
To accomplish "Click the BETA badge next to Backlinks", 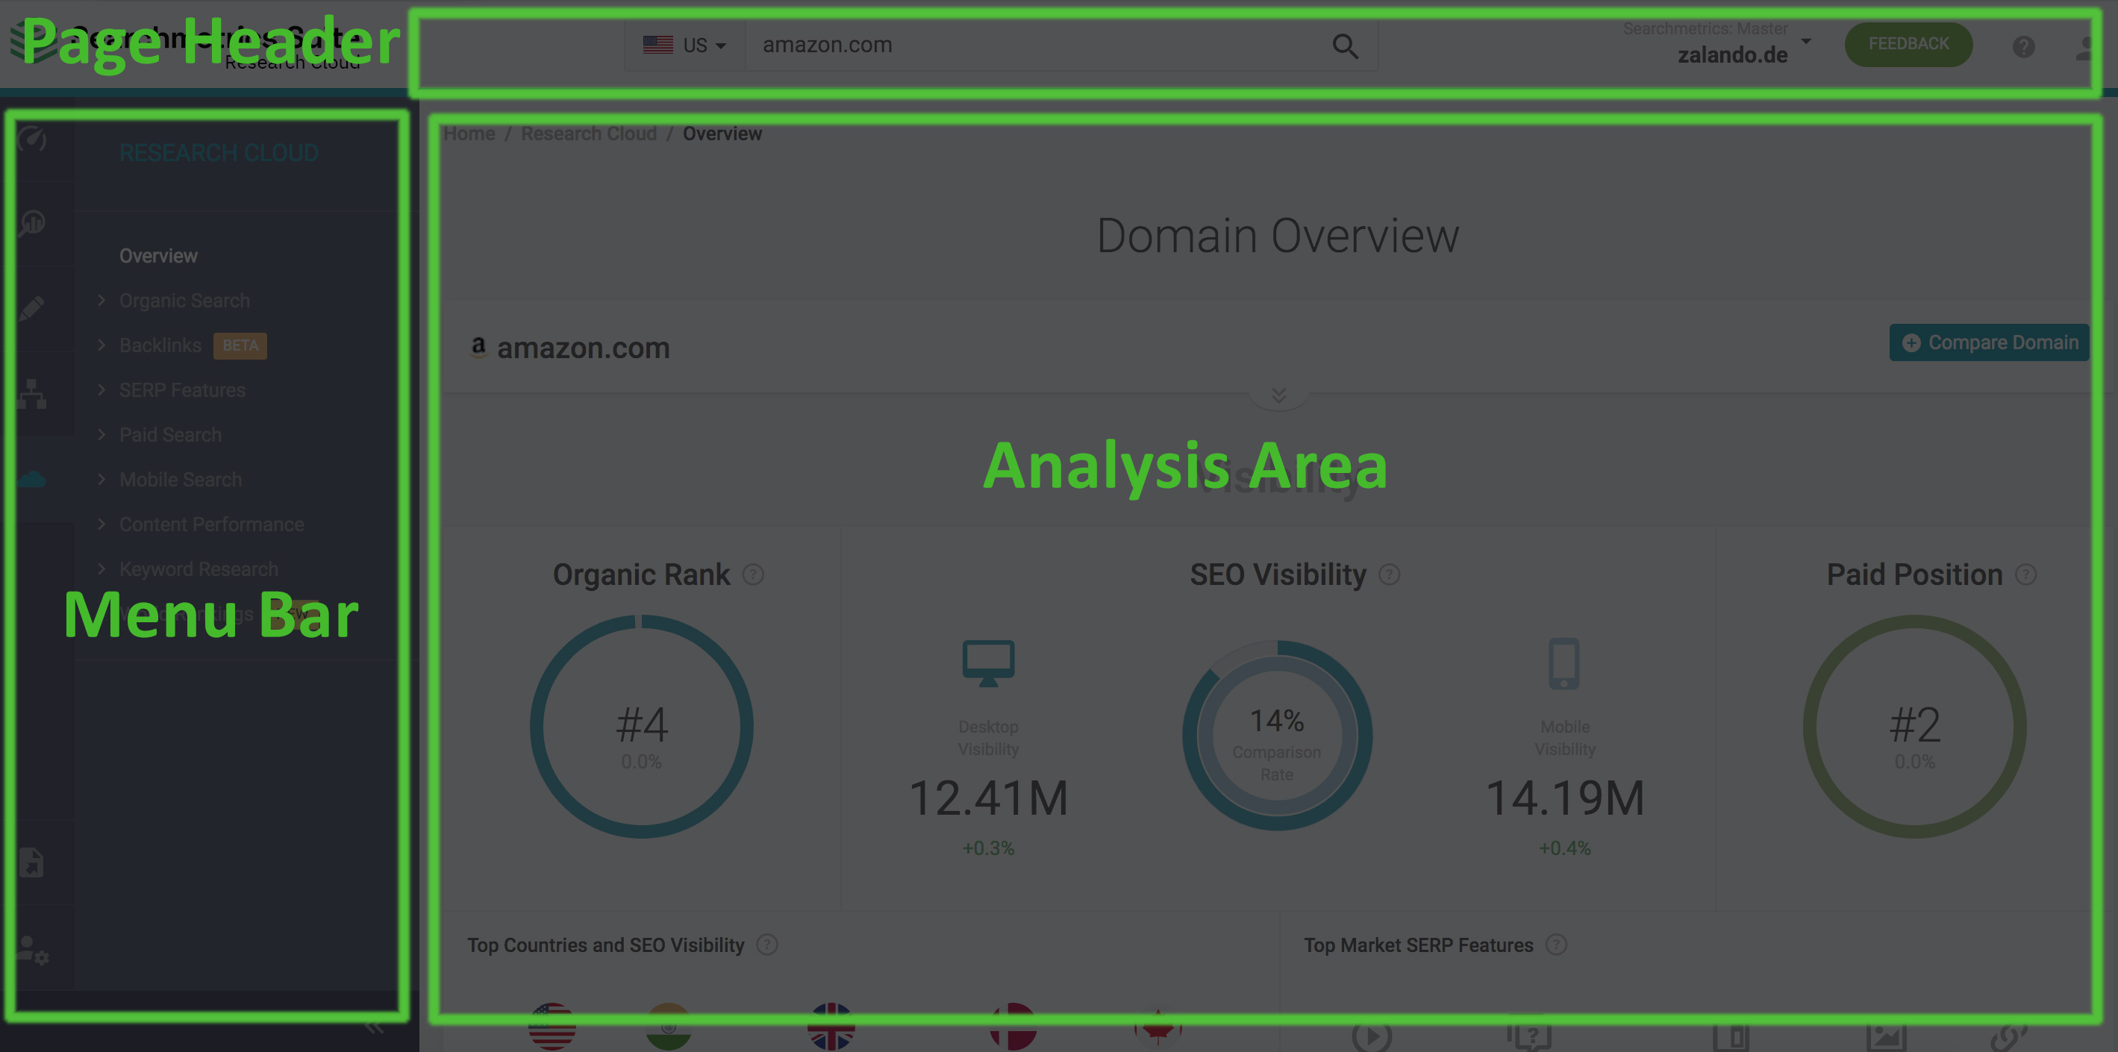I will click(x=240, y=346).
